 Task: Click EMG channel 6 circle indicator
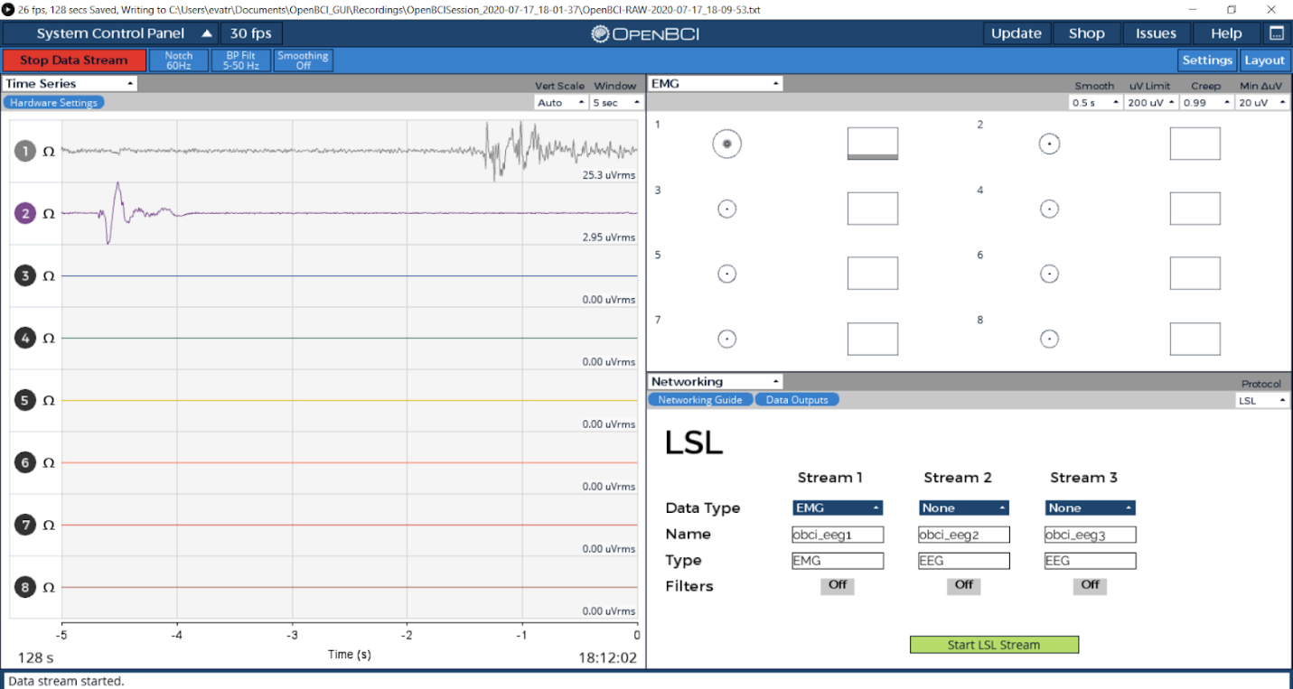(1049, 274)
